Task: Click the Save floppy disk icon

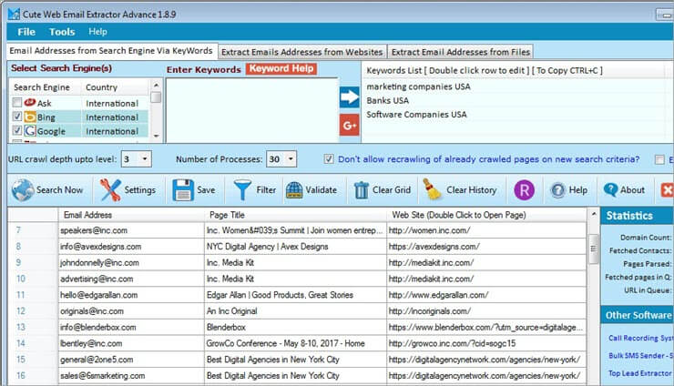Action: point(183,190)
